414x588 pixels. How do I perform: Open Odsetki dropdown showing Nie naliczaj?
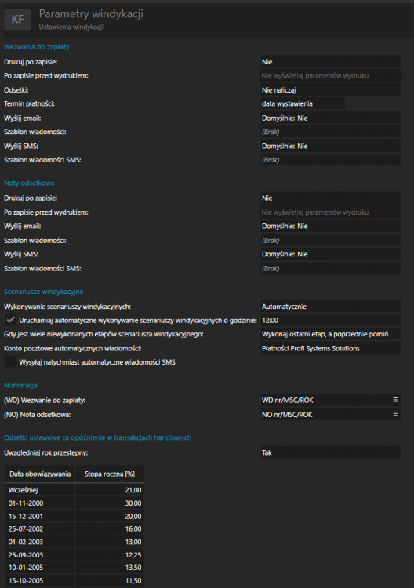tap(331, 90)
